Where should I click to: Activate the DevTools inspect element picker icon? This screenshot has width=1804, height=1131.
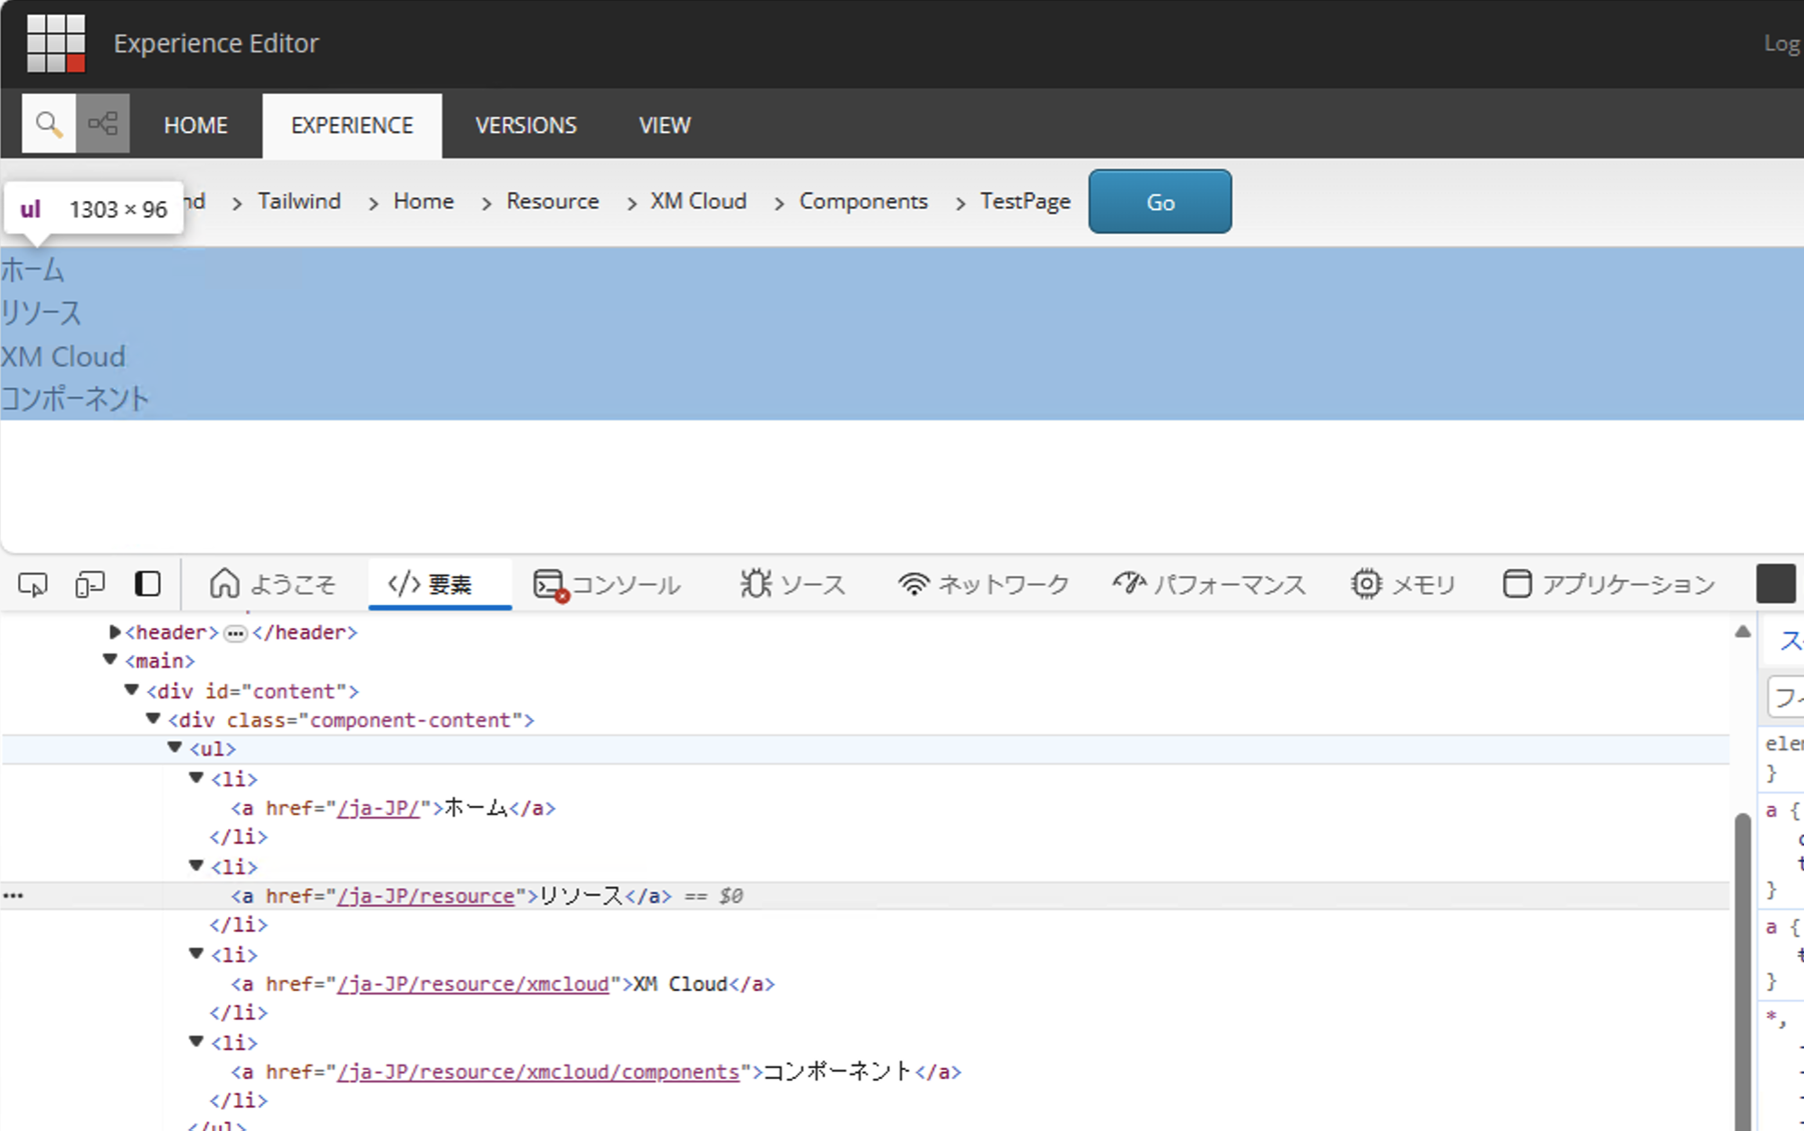coord(33,584)
